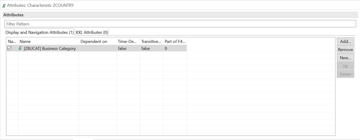This screenshot has width=360, height=140.
Task: Click the empty Dependent on cell for ZBUCAT
Action: pos(98,49)
